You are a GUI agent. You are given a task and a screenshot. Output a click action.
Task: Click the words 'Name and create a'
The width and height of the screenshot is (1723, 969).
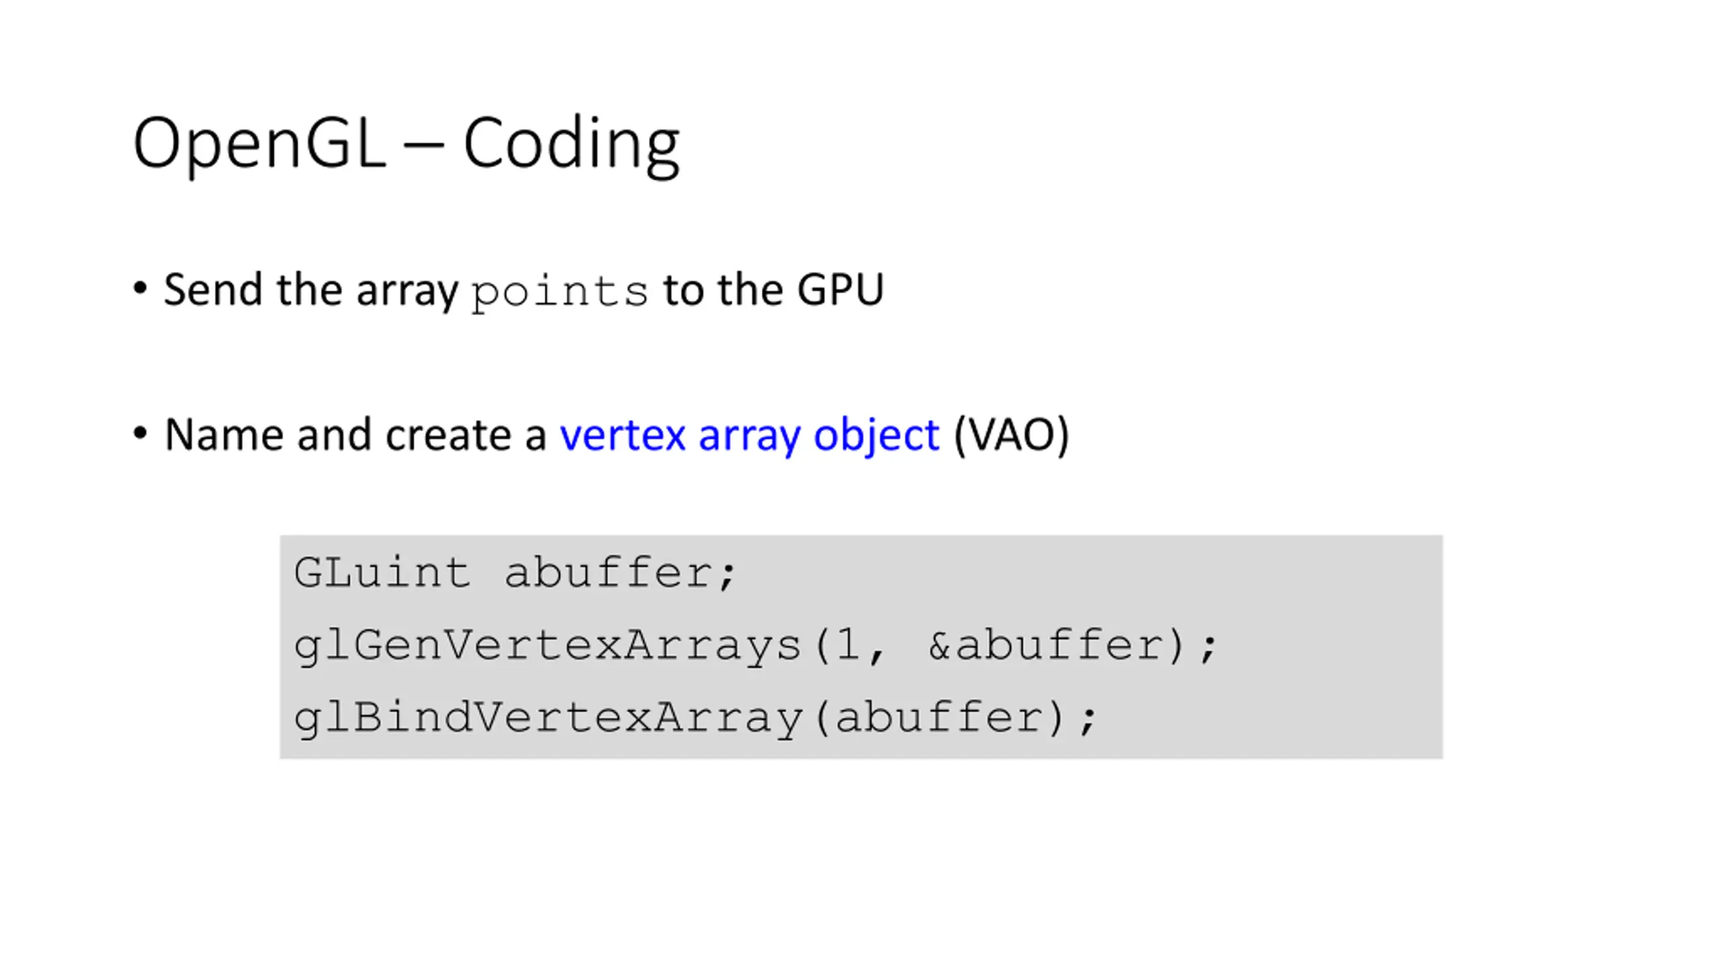[x=355, y=435]
